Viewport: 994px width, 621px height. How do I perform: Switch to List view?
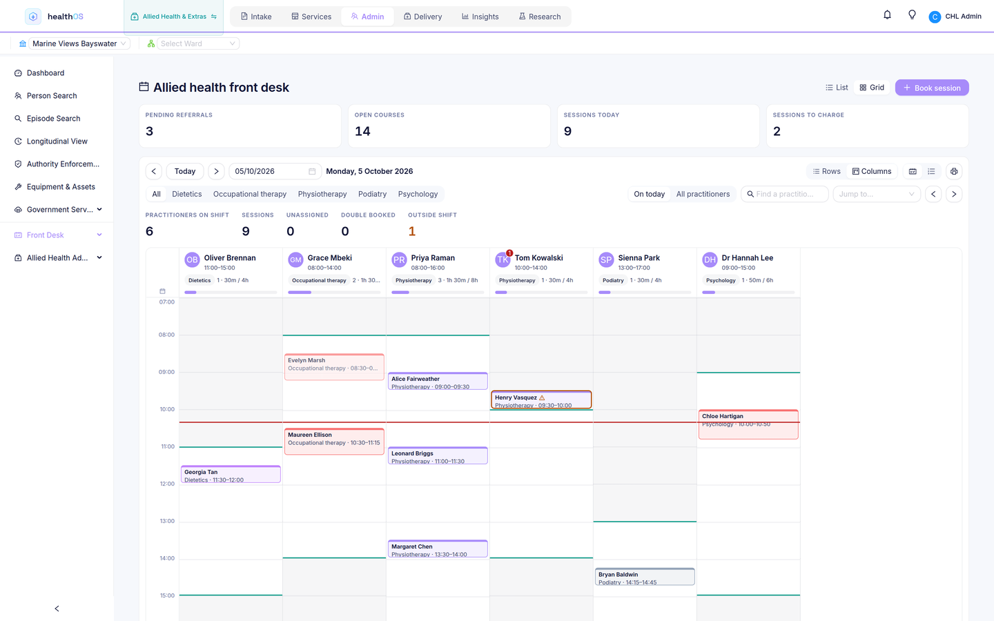coord(837,88)
